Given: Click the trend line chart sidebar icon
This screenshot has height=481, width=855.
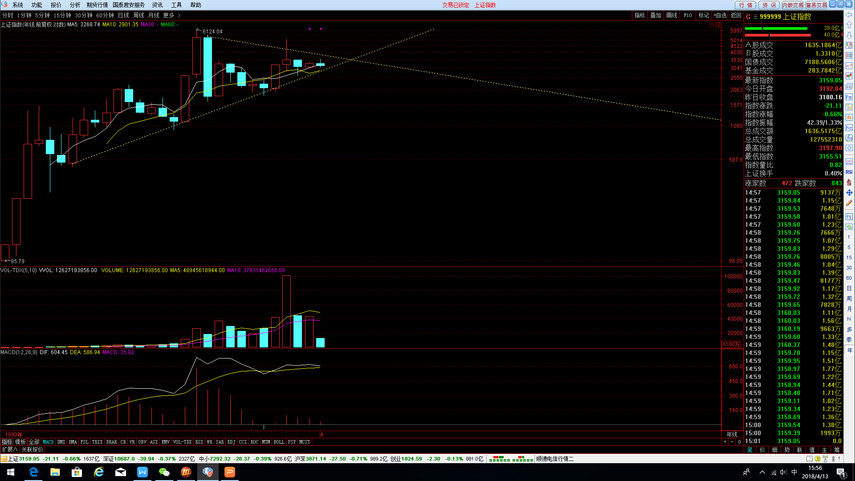Looking at the screenshot, I should [x=849, y=66].
